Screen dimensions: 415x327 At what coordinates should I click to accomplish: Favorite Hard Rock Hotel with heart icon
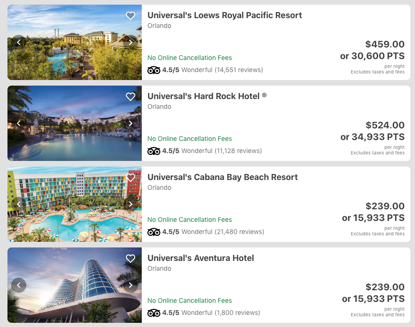coord(131,97)
